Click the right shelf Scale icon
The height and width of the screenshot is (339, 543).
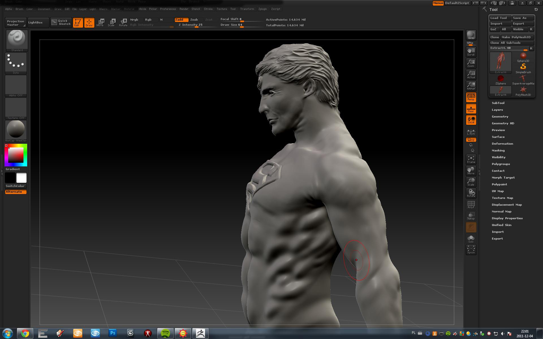(x=471, y=182)
